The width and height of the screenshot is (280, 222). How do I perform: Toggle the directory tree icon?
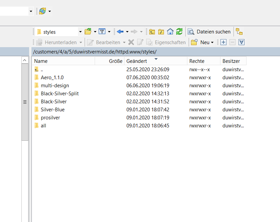tap(239, 31)
